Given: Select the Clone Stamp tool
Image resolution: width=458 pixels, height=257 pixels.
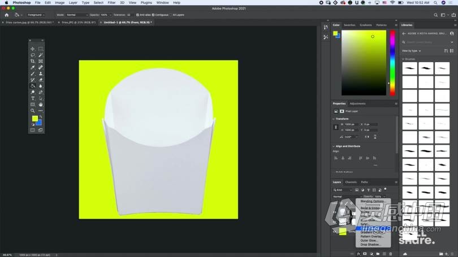Looking at the screenshot, I should (x=41, y=73).
